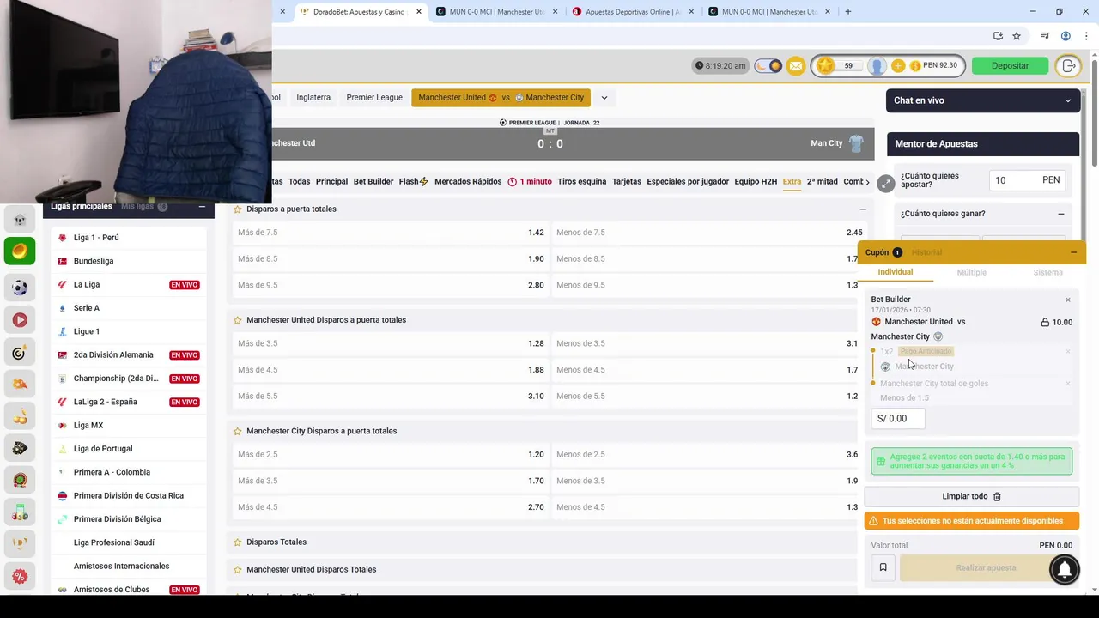Screen dimensions: 1099x618
Task: Click the expand arrows fullscreen icon
Action: coord(886,183)
